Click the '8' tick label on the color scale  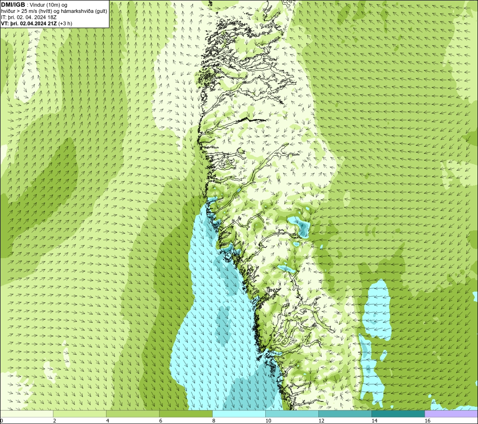coord(214,421)
